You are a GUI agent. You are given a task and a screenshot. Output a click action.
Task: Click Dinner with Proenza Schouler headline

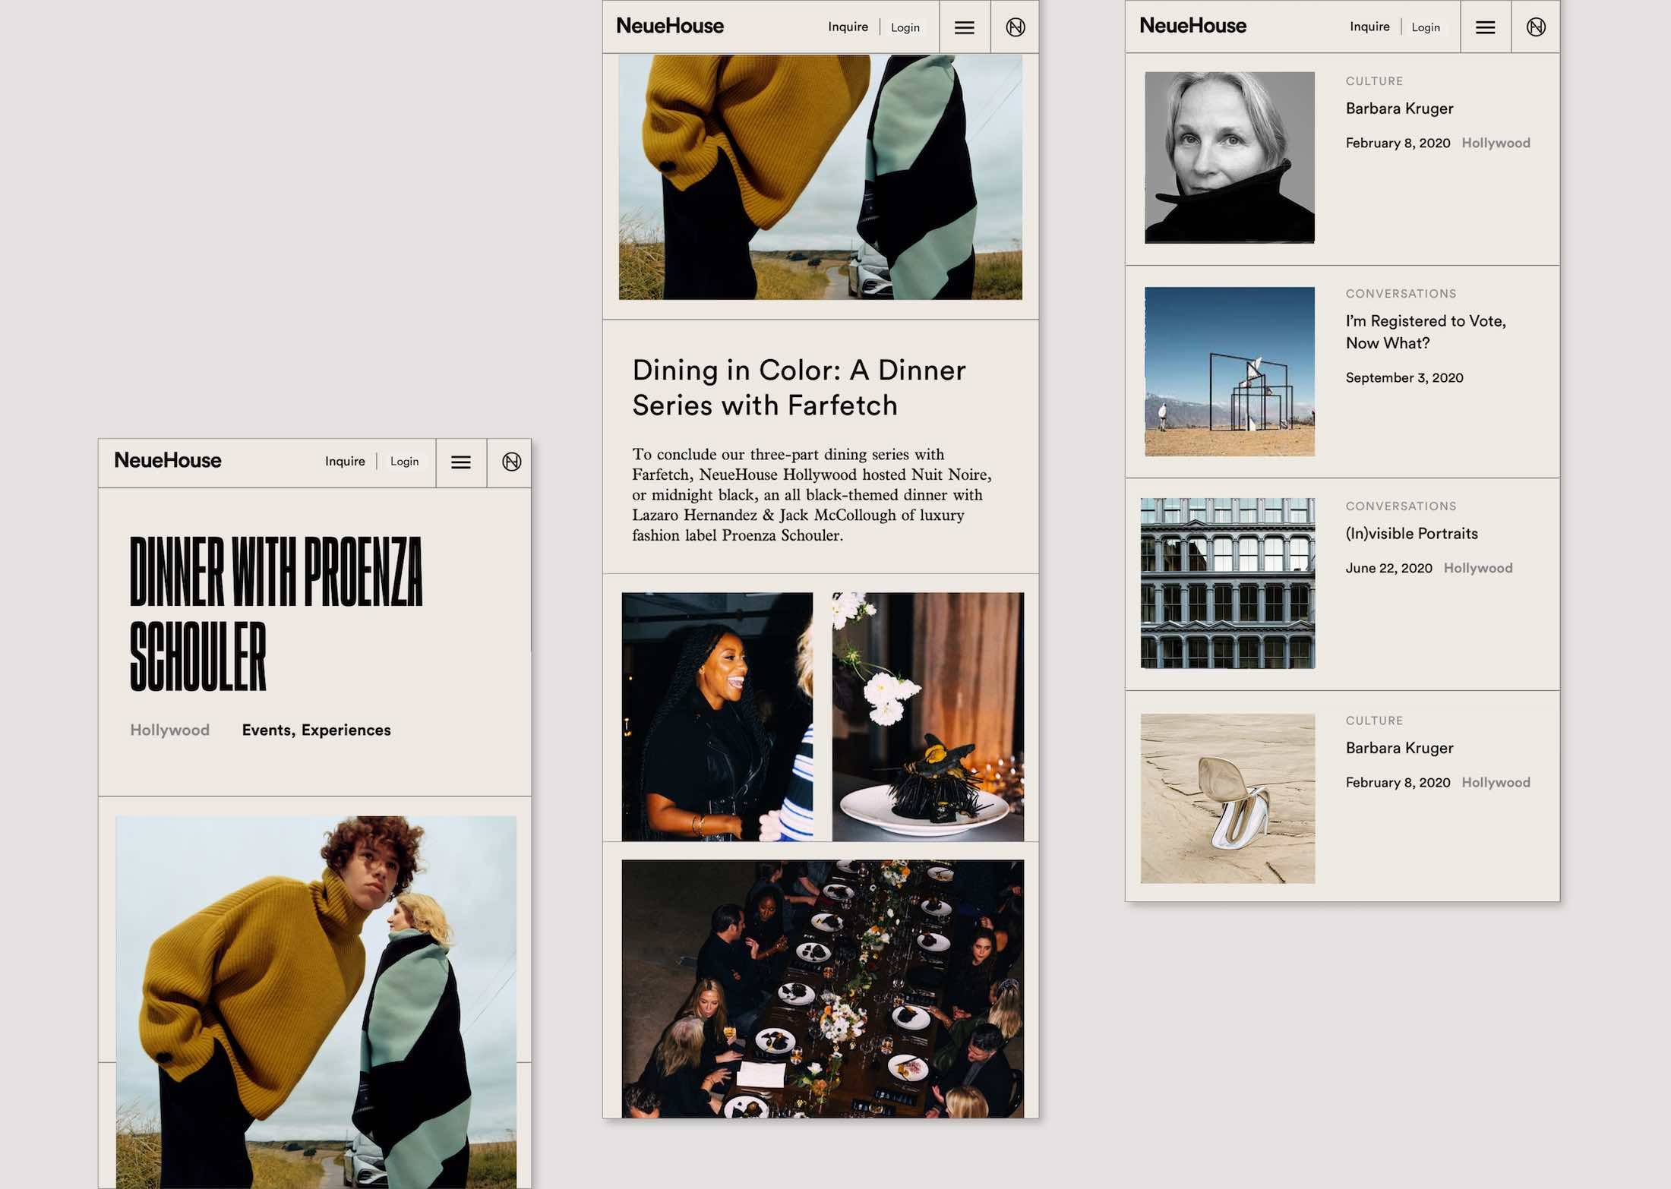click(x=276, y=613)
